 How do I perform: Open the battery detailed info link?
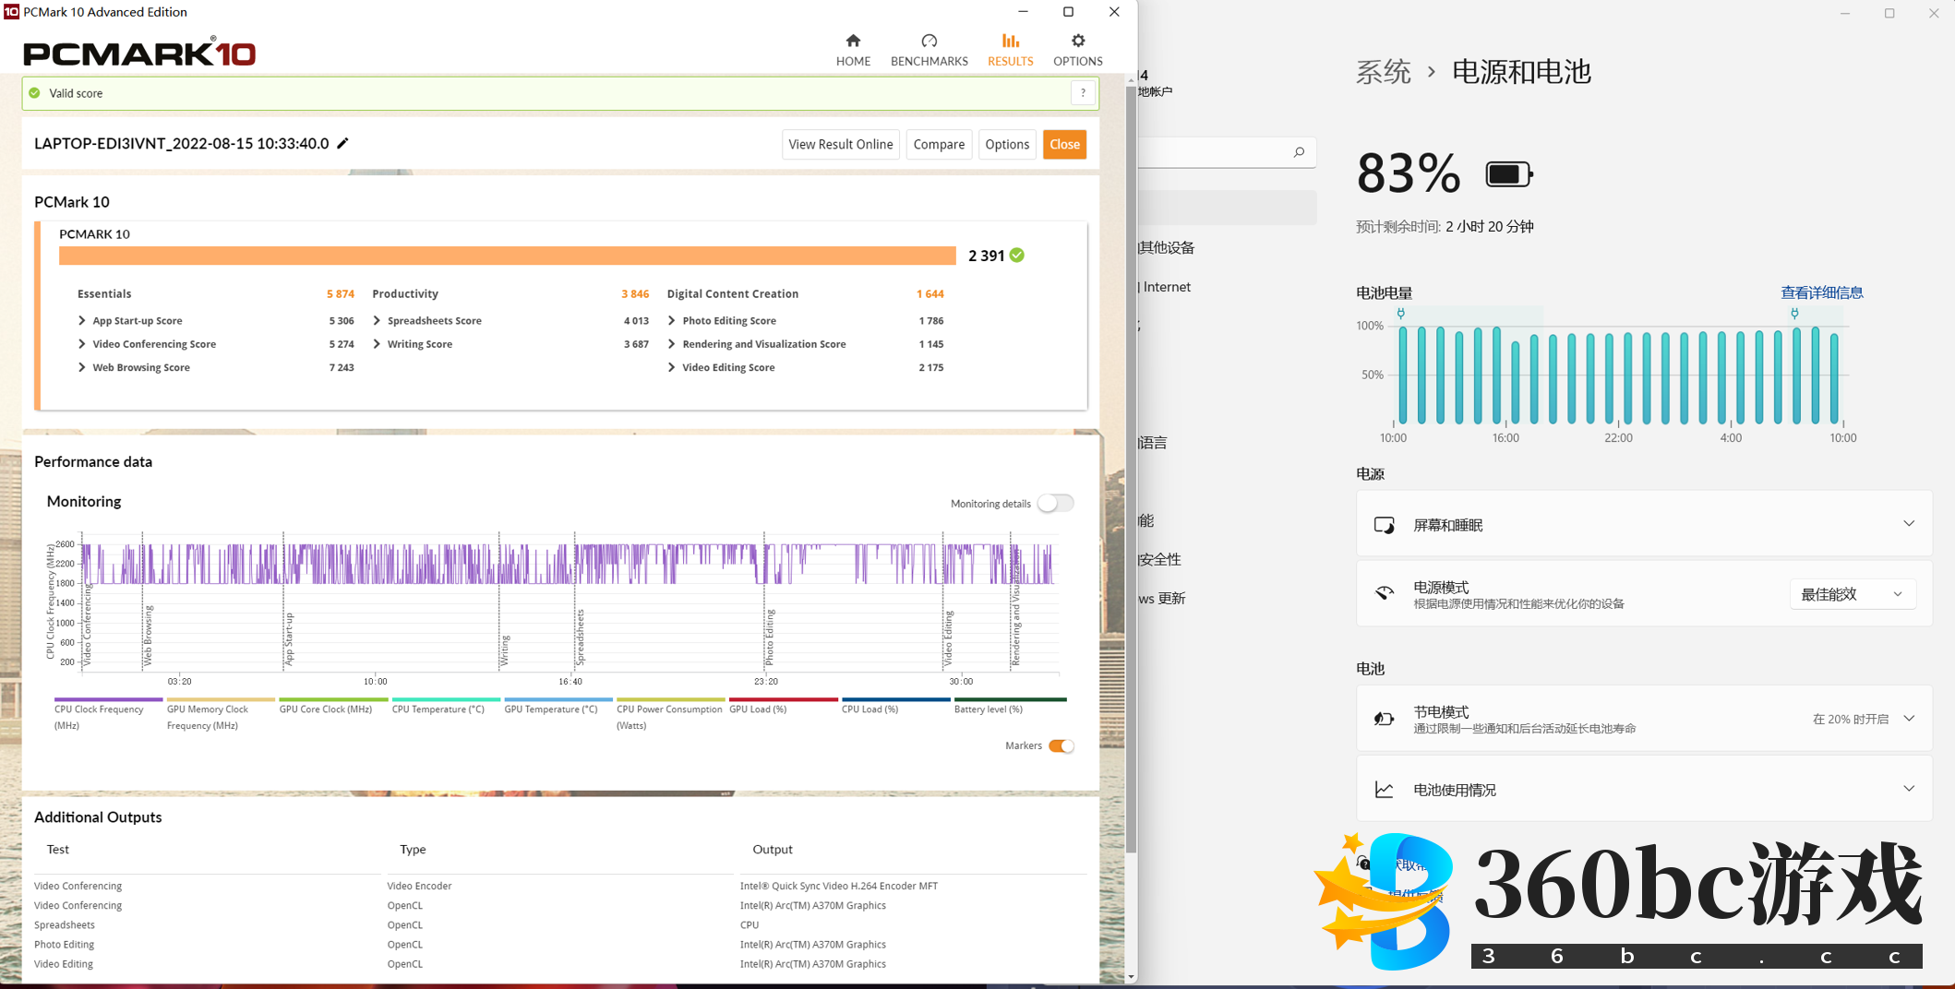pyautogui.click(x=1821, y=292)
